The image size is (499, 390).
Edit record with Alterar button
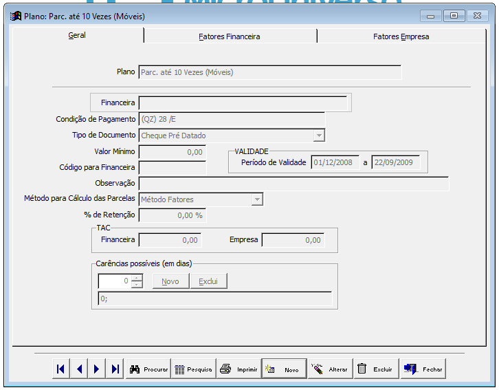(329, 369)
